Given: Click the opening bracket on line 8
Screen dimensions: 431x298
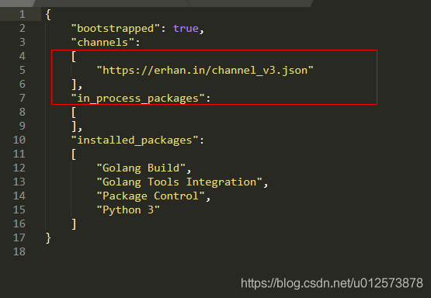Looking at the screenshot, I should [74, 113].
